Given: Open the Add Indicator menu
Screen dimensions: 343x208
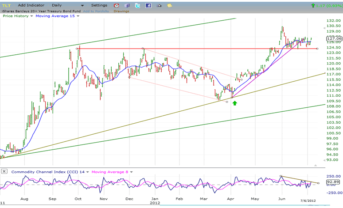Looking at the screenshot, I should [x=33, y=5].
